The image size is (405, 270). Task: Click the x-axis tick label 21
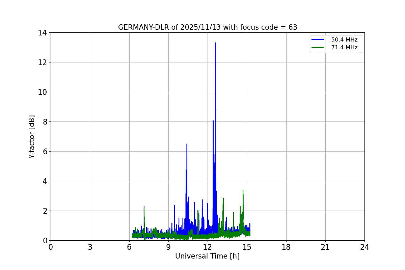[x=325, y=247]
